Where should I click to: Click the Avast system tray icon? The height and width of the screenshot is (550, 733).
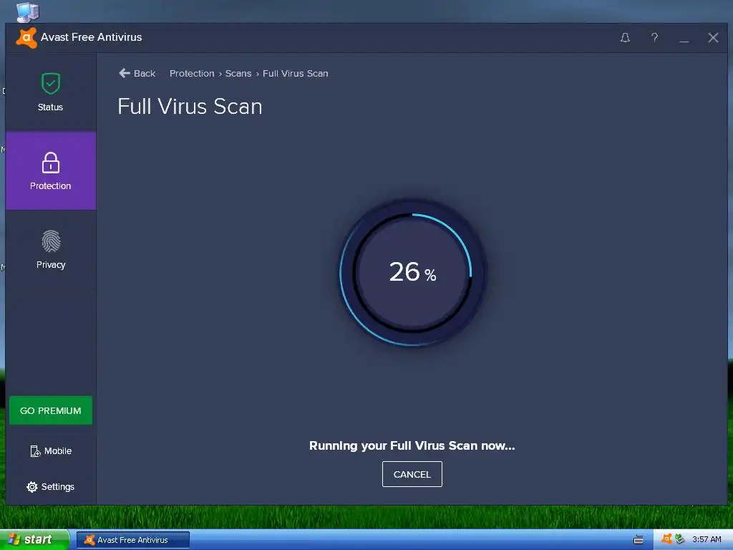(x=666, y=539)
